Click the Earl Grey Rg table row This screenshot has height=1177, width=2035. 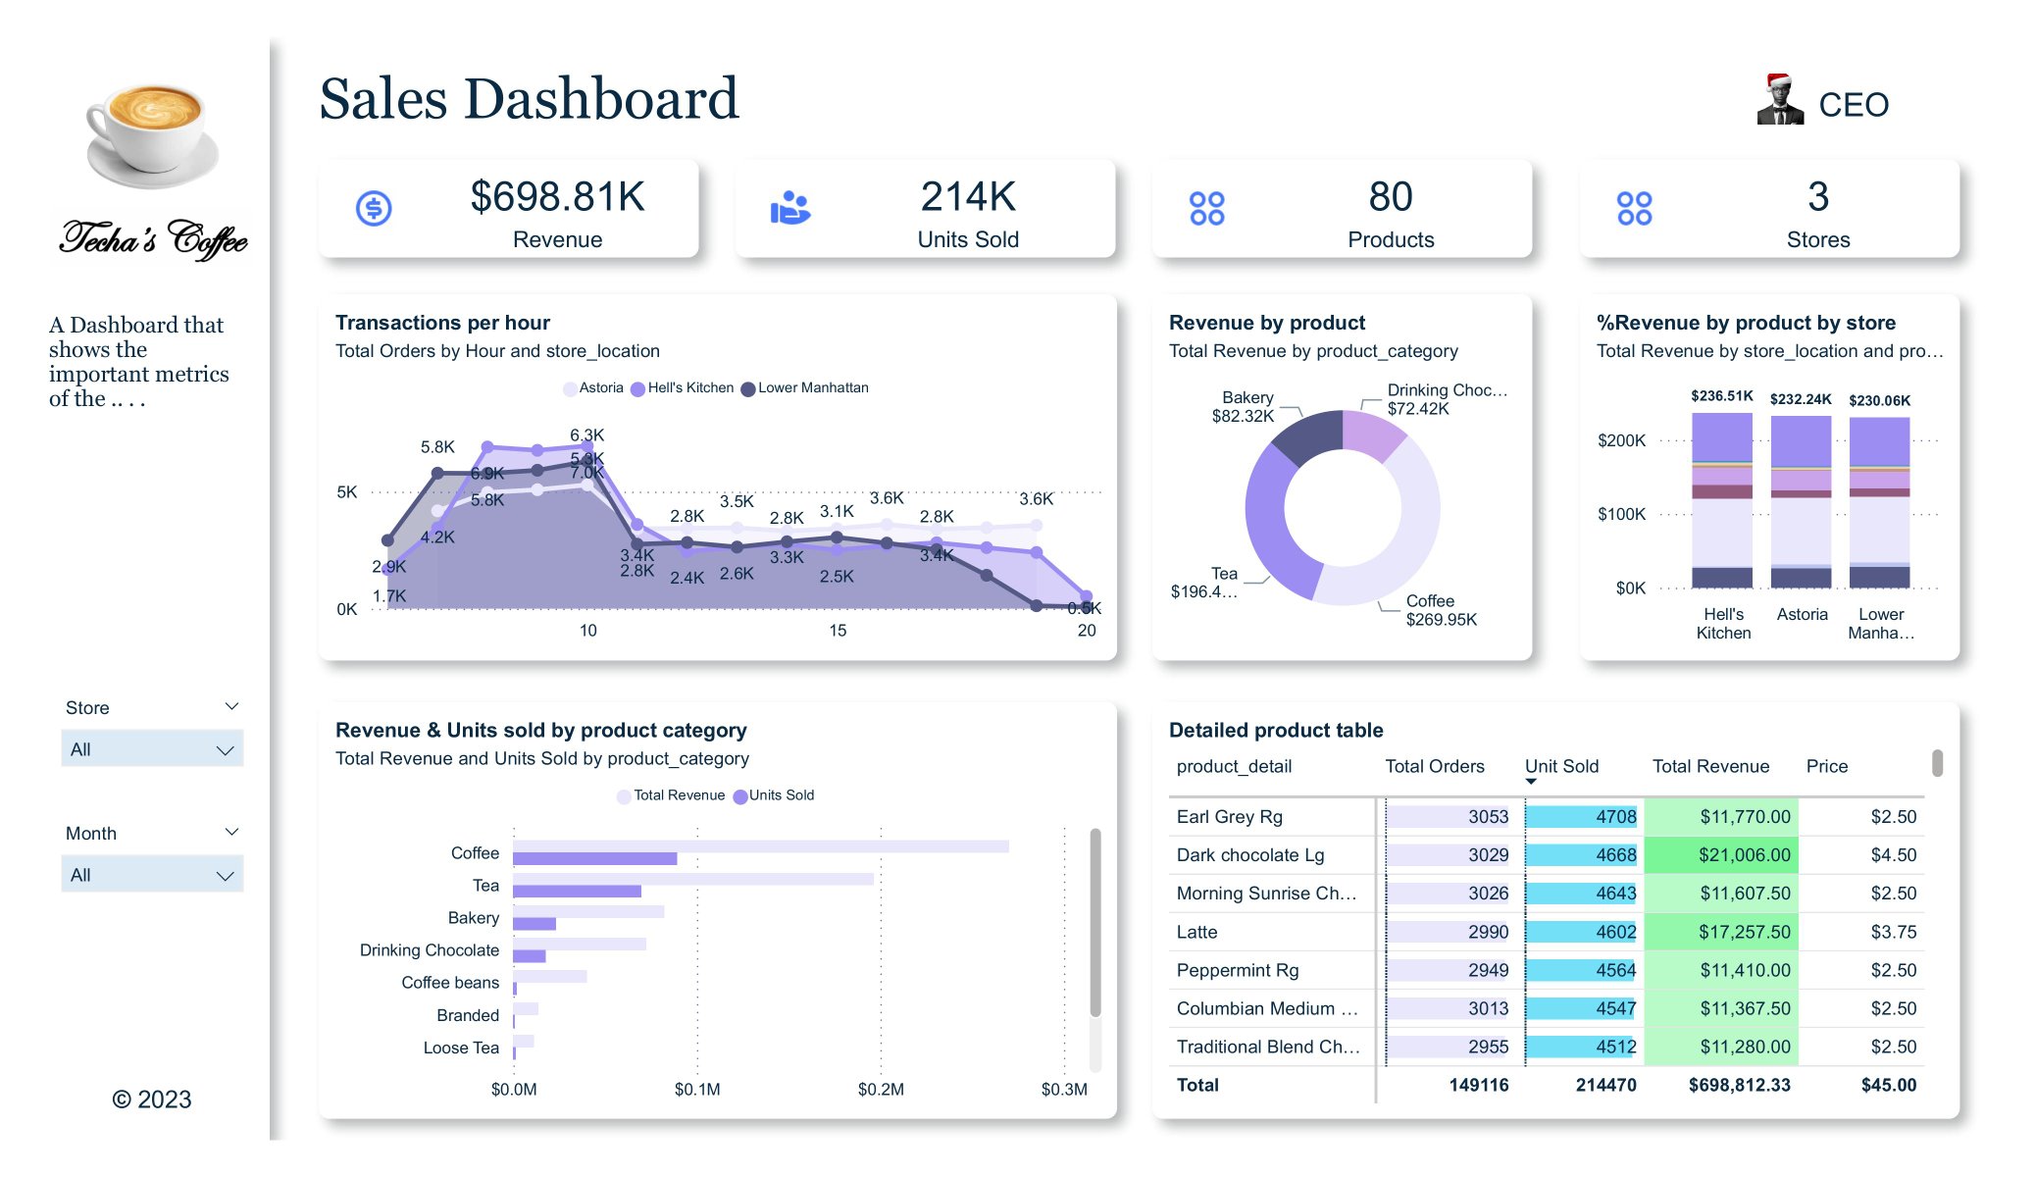(1230, 817)
